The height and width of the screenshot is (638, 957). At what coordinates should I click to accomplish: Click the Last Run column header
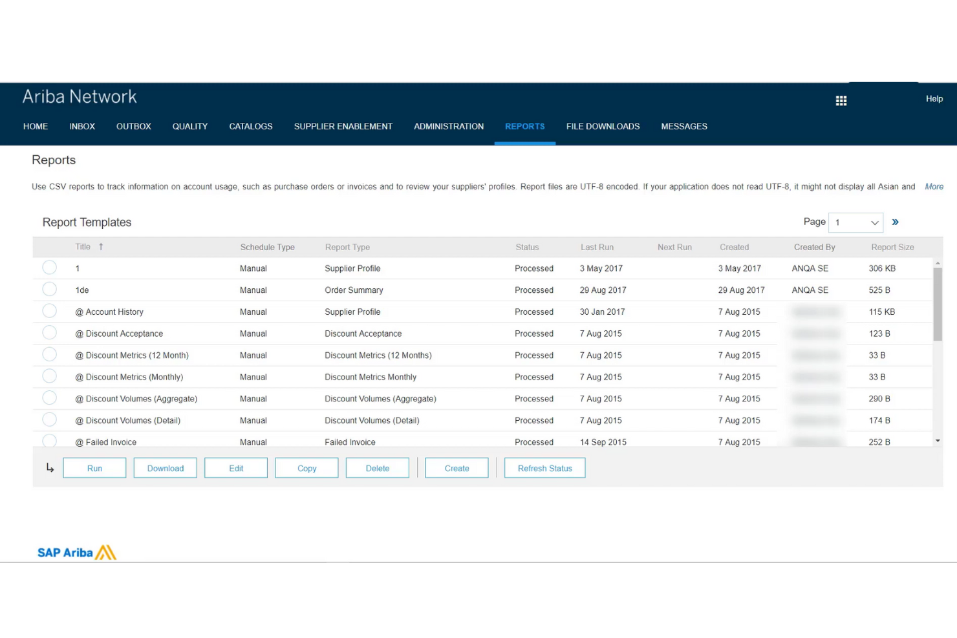tap(597, 247)
